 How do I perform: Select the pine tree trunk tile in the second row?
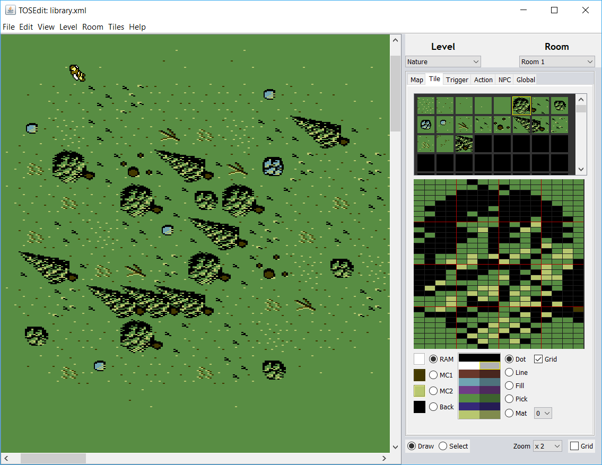click(540, 124)
